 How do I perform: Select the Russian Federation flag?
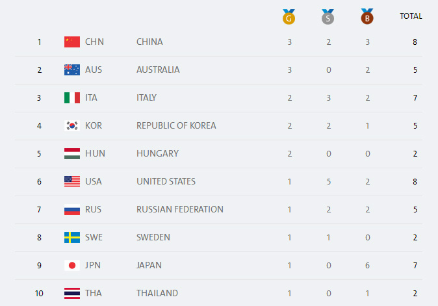pyautogui.click(x=72, y=209)
